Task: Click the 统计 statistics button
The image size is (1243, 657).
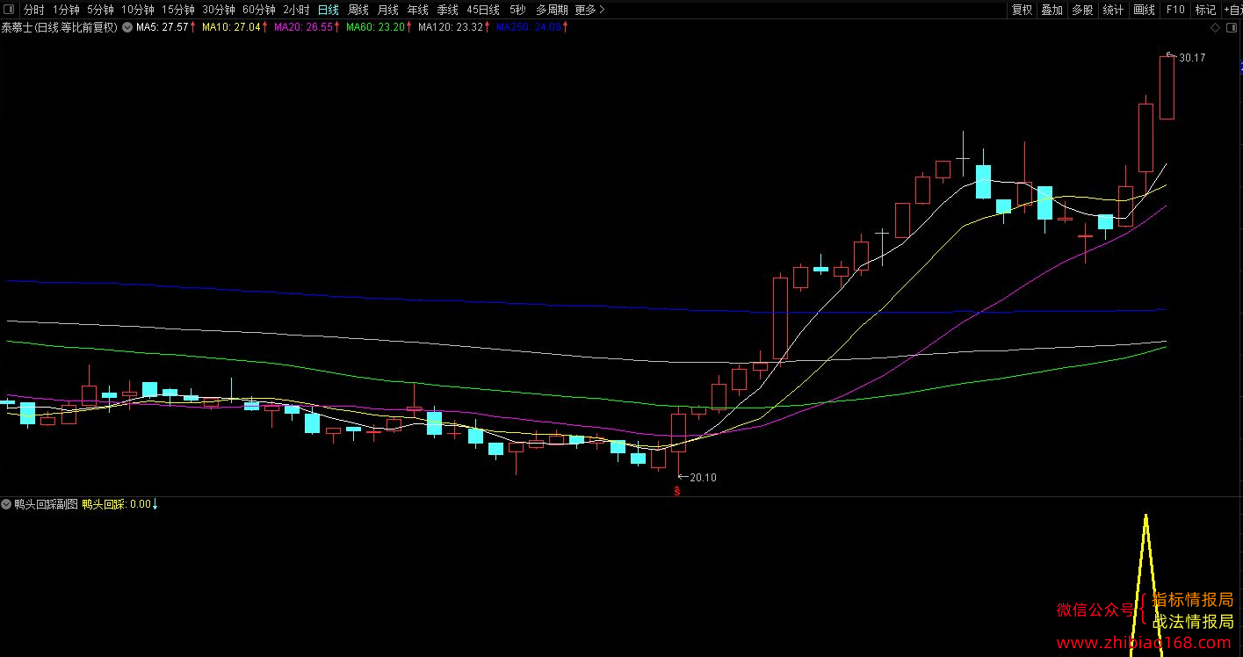Action: tap(1113, 10)
